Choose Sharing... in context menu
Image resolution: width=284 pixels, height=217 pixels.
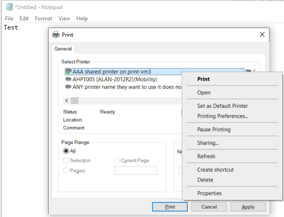point(232,143)
